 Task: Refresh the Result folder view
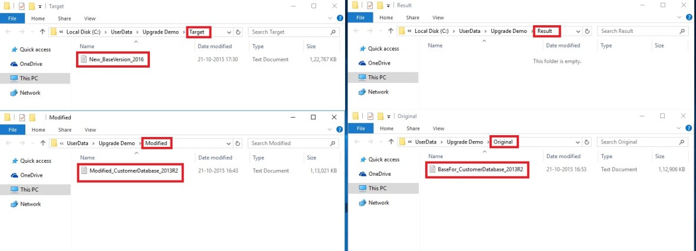point(586,31)
